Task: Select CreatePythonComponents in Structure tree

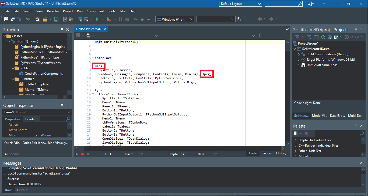Action: tap(44, 74)
